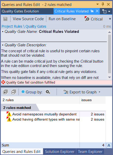This screenshot has width=113, height=155.
Task: Select Avoid namespaces mutually dependent rule
Action: point(44,114)
